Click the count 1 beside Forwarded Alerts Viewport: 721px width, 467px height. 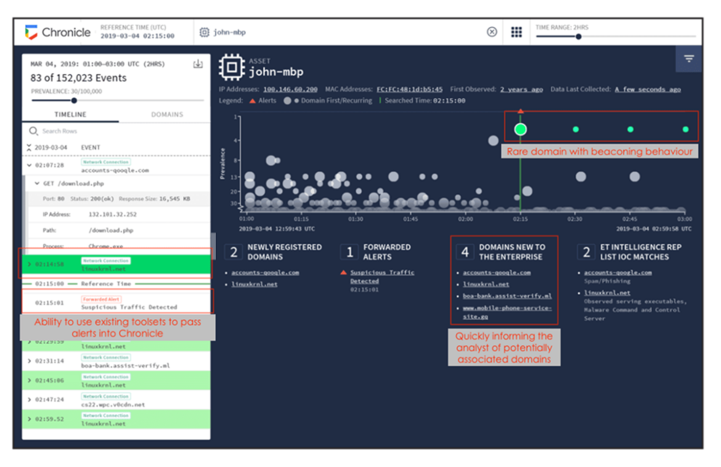pyautogui.click(x=349, y=252)
